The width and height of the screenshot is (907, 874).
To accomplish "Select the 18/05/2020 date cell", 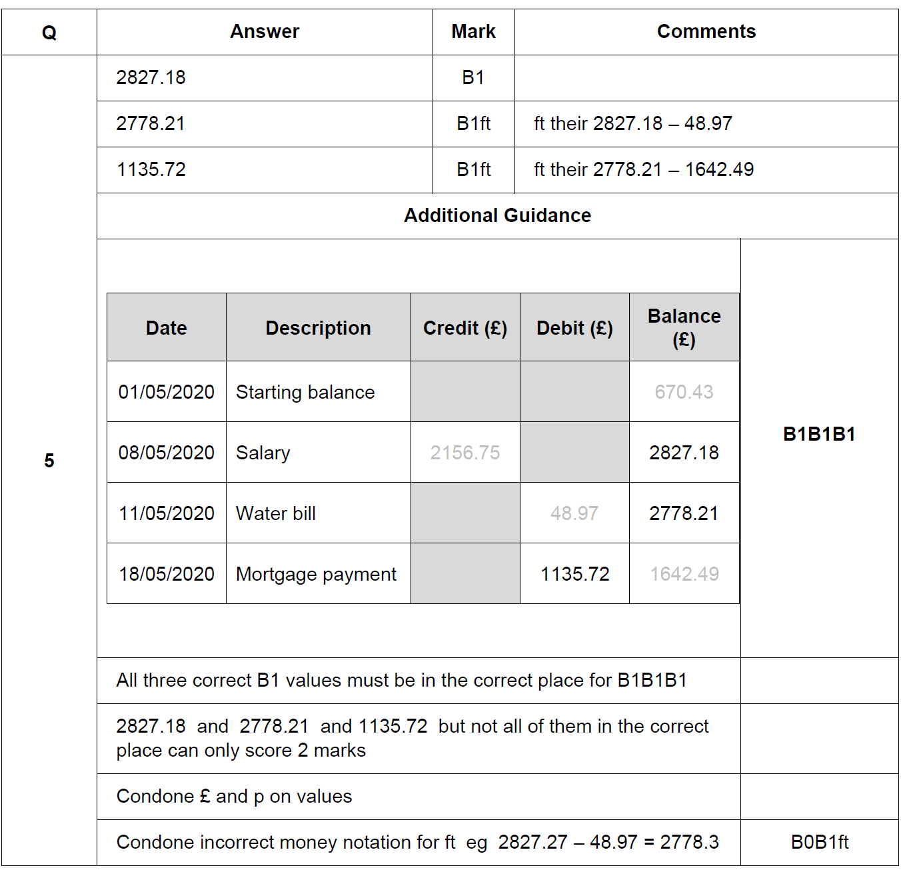I will point(167,574).
